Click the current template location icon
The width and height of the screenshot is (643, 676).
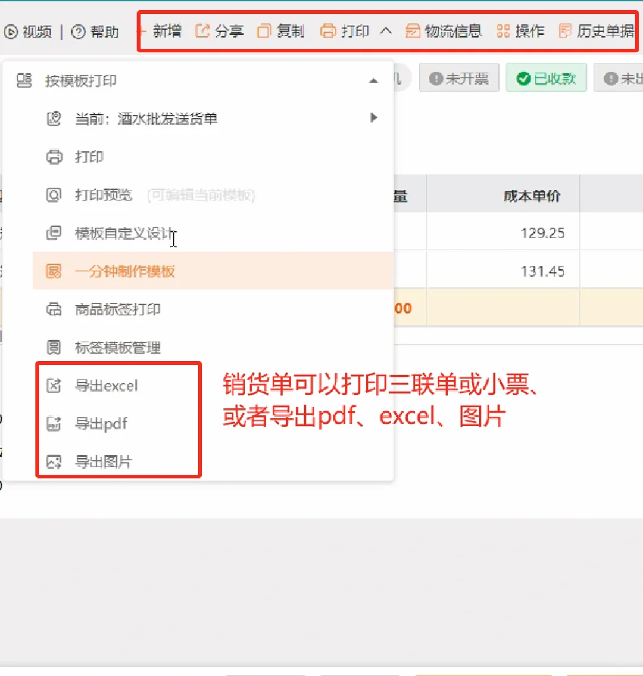point(54,119)
